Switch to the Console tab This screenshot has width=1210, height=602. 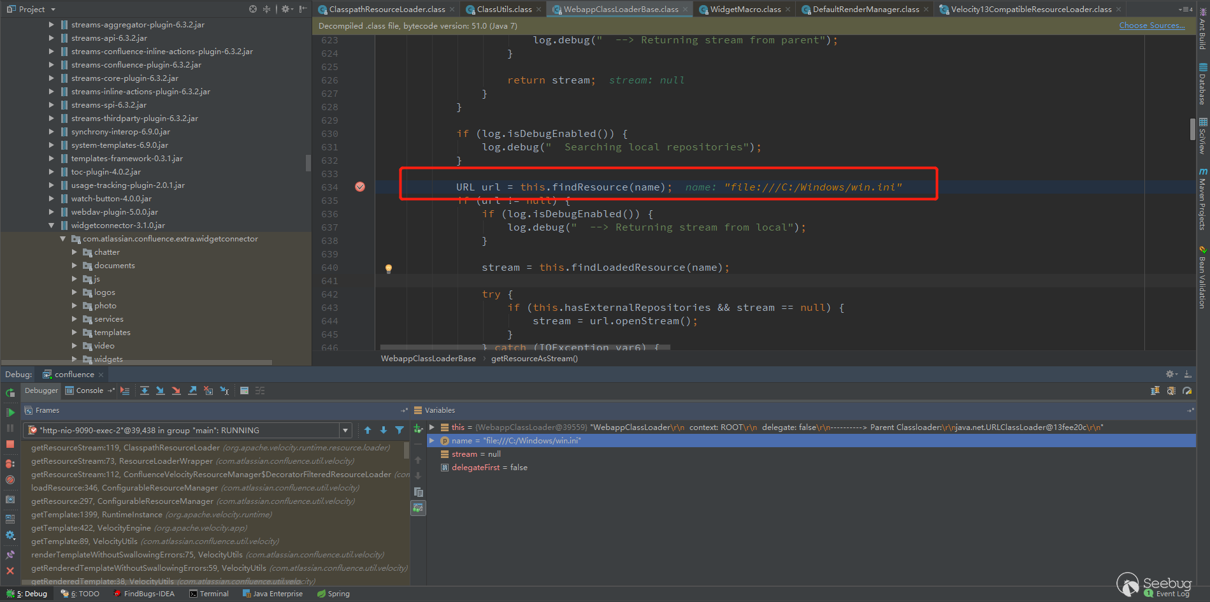pyautogui.click(x=89, y=391)
